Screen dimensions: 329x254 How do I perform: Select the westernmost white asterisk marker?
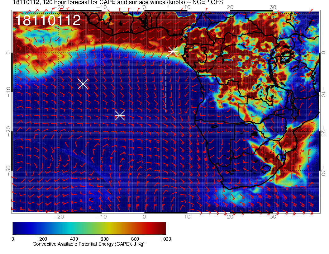(x=83, y=84)
